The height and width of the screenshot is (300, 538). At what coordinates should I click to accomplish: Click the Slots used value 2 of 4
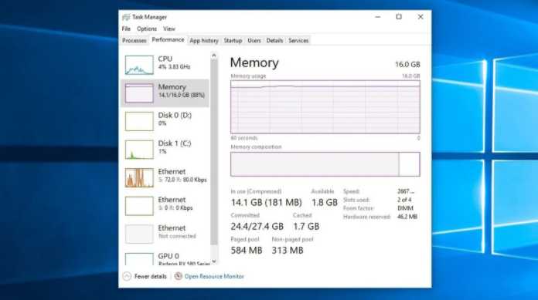(404, 200)
